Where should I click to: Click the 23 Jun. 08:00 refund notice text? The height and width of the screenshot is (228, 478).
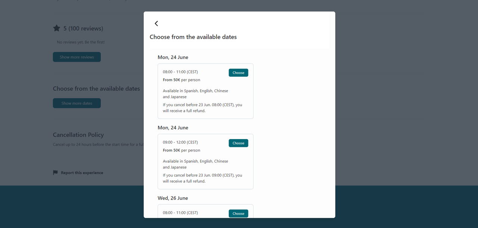pos(202,108)
